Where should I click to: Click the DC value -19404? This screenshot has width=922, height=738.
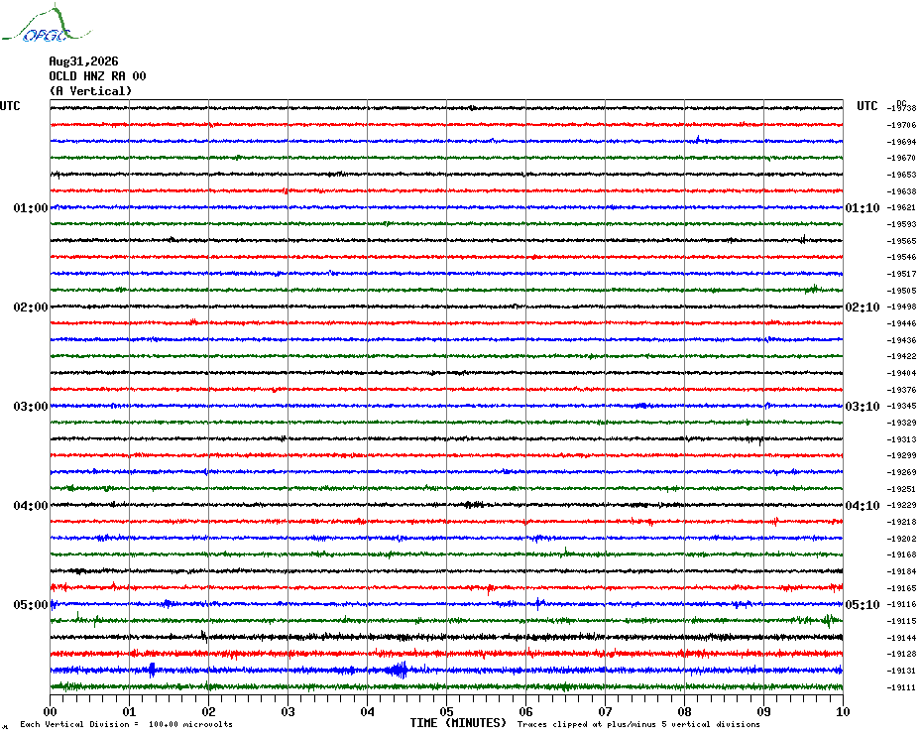(x=901, y=373)
